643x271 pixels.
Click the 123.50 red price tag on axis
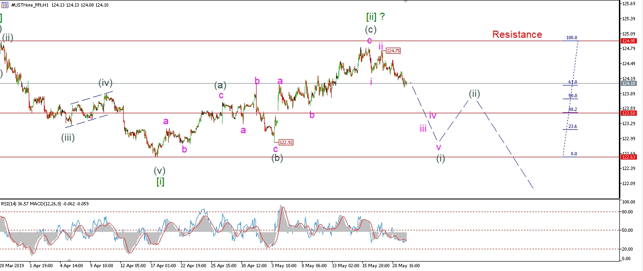tap(630, 113)
